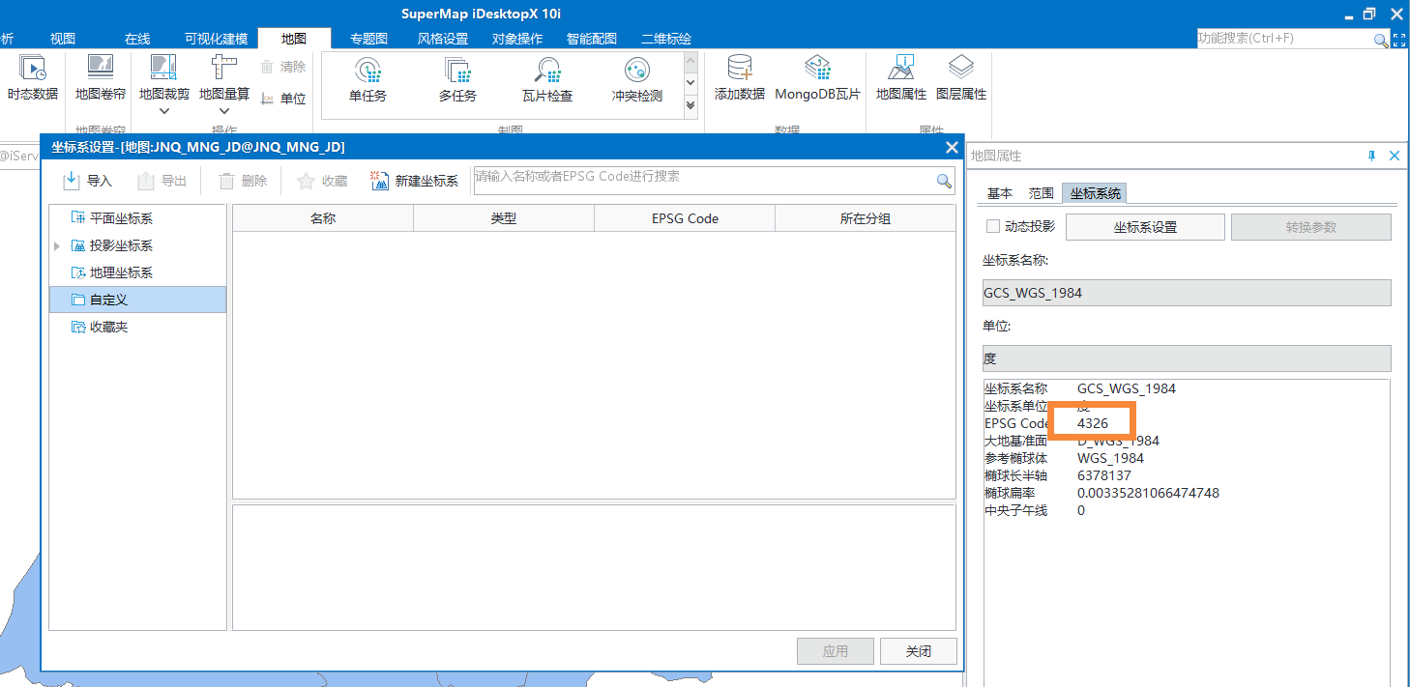Open the 对象操作 ribbon tab
The height and width of the screenshot is (687, 1410).
[x=517, y=39]
